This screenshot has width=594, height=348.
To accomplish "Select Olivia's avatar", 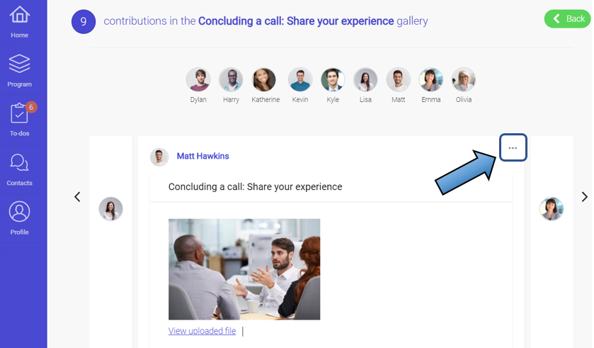I will pos(464,80).
